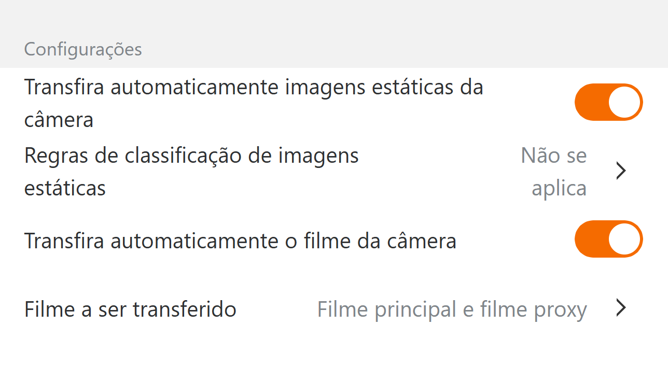Viewport: 668px width, 367px height.
Task: Click white knob of movie transfer switch
Action: click(x=624, y=239)
